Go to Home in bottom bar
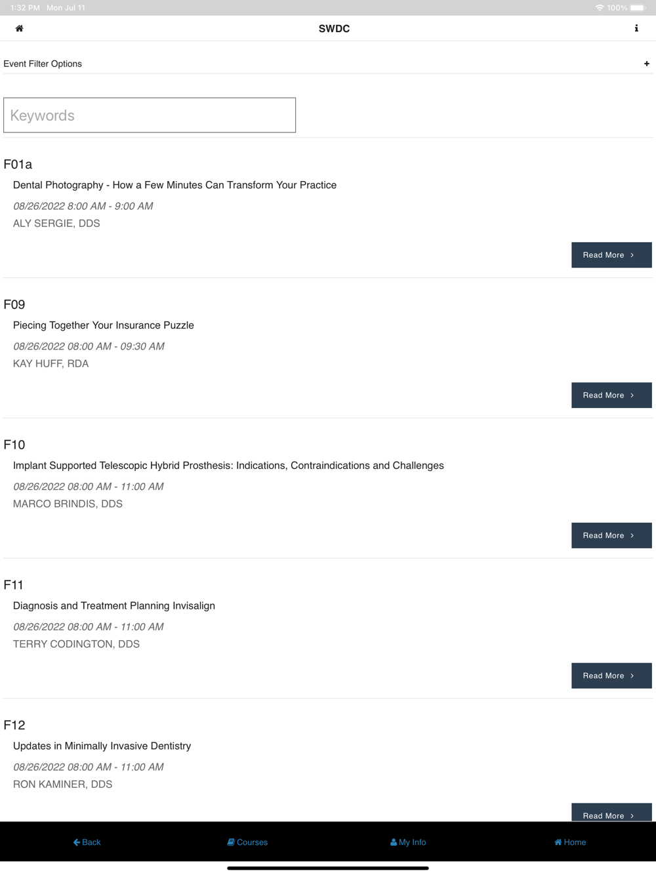 (x=570, y=842)
